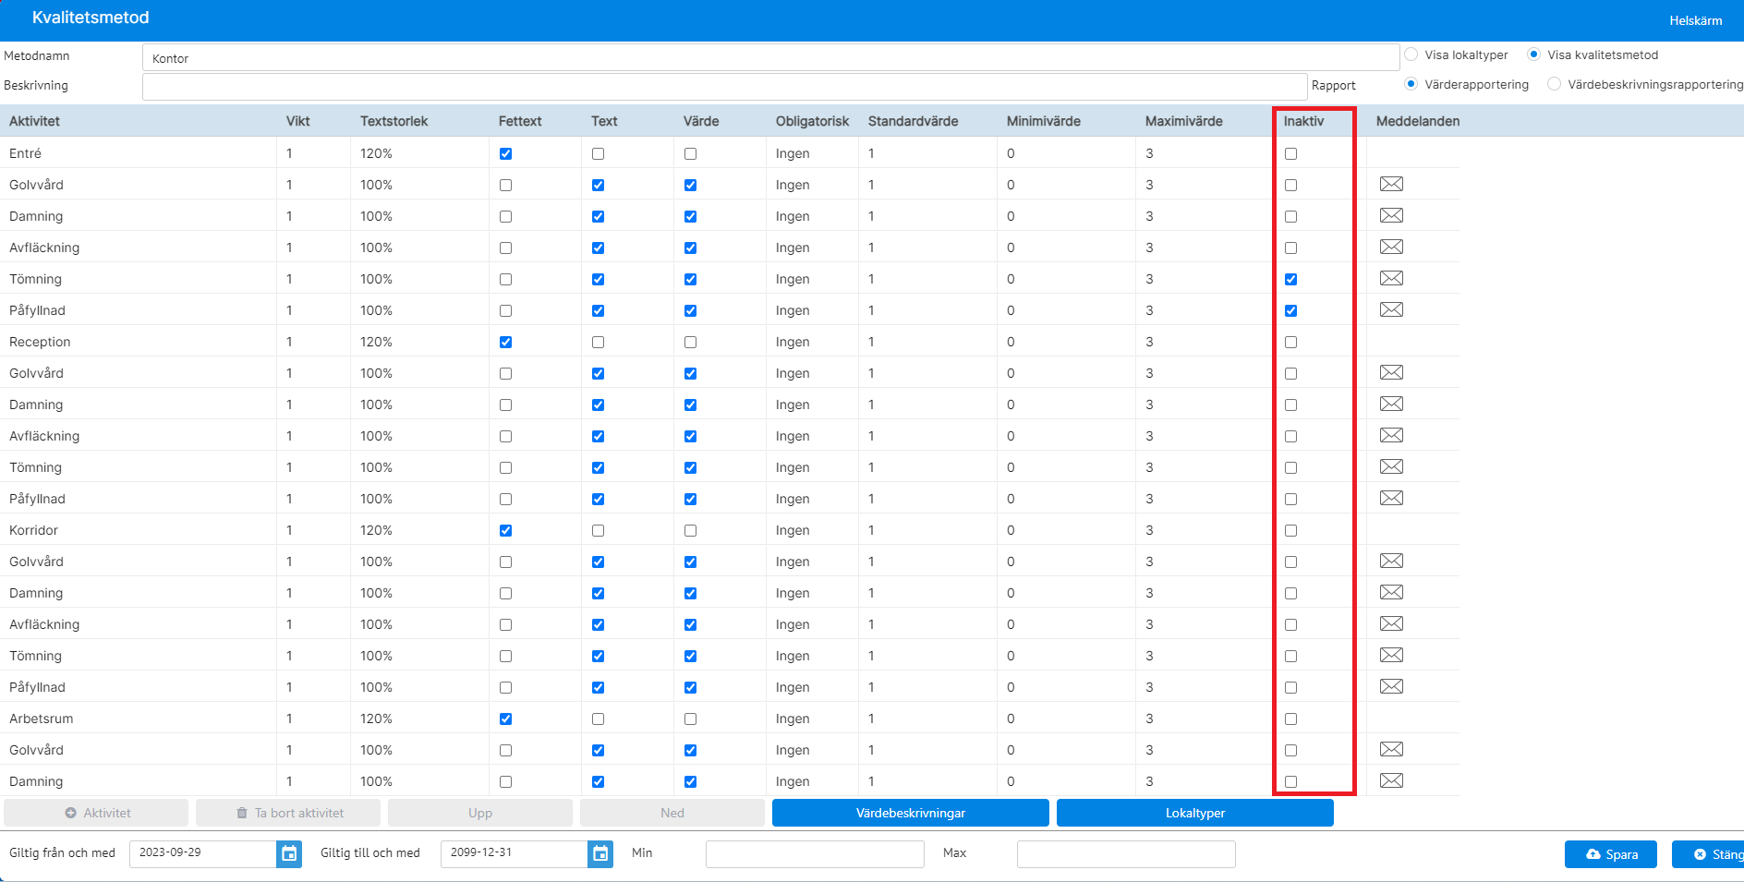Select the Visa kvalitetsmetod radio button
The width and height of the screenshot is (1744, 882).
click(x=1534, y=54)
